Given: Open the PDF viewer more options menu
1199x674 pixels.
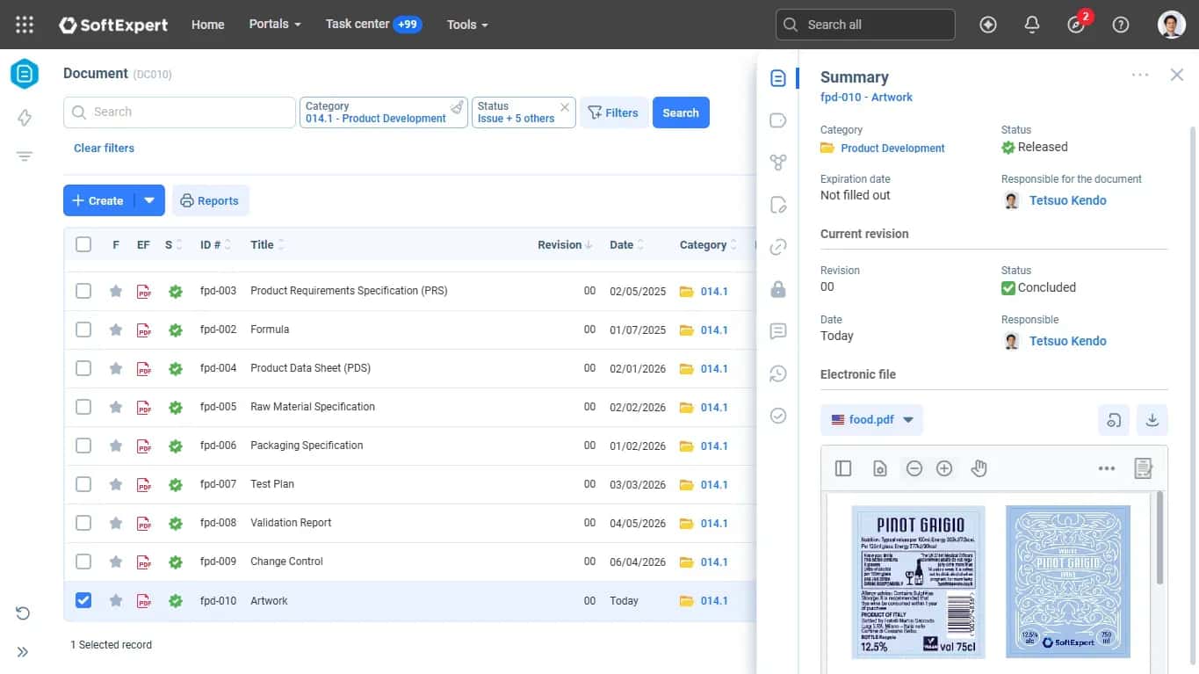Looking at the screenshot, I should point(1107,468).
